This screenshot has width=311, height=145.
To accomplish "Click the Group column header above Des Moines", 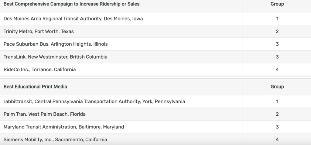I will [277, 4].
